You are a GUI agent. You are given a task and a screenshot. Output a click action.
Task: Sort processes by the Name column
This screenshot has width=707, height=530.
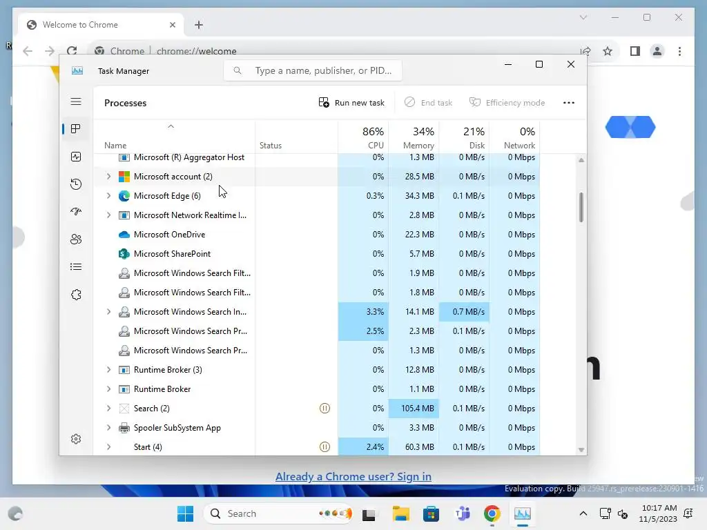tap(174, 137)
